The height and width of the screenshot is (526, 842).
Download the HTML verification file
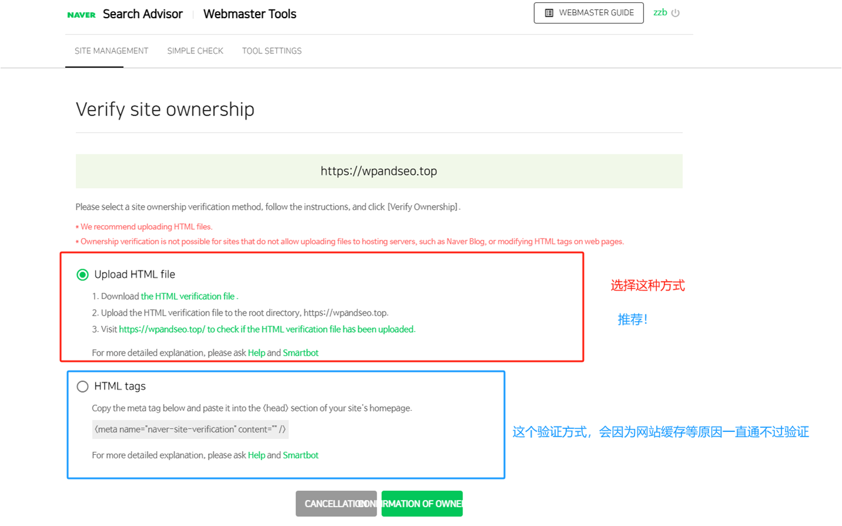click(188, 296)
